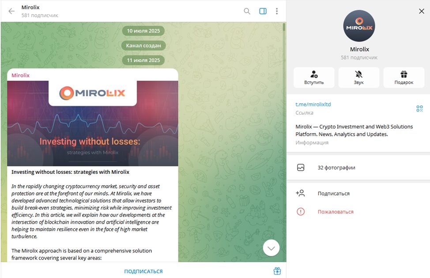Image resolution: width=430 pixels, height=278 pixels.
Task: Open the t.me/mirolixltd link
Action: pos(313,105)
